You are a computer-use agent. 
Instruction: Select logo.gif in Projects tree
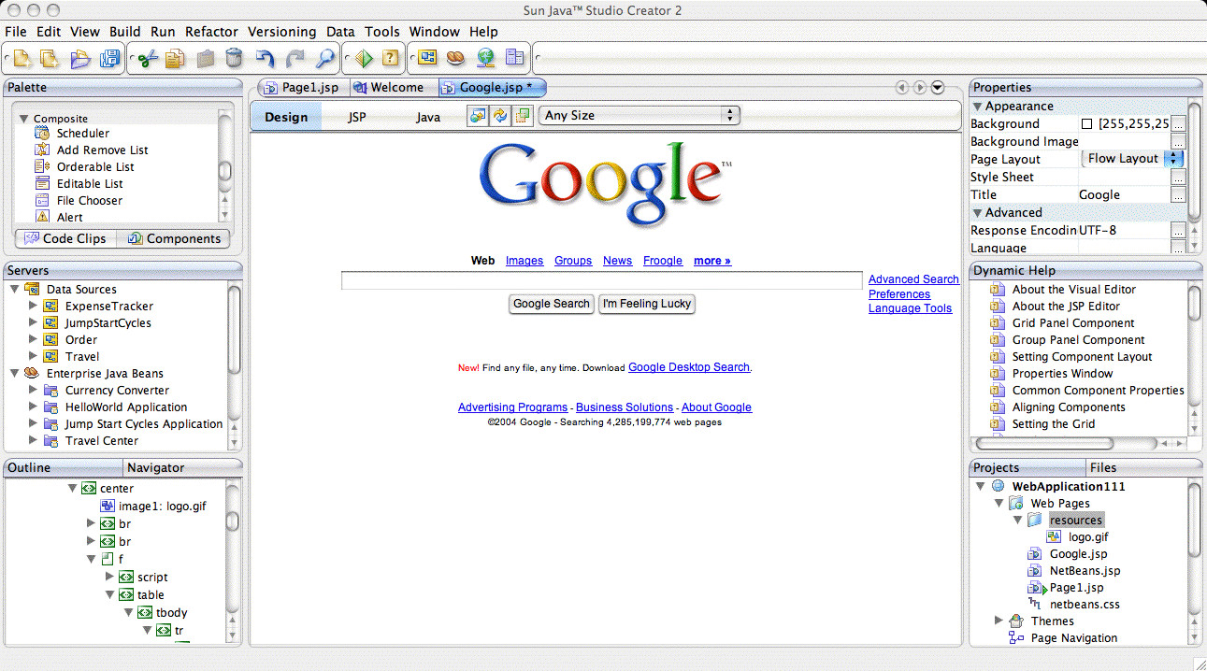pyautogui.click(x=1088, y=536)
